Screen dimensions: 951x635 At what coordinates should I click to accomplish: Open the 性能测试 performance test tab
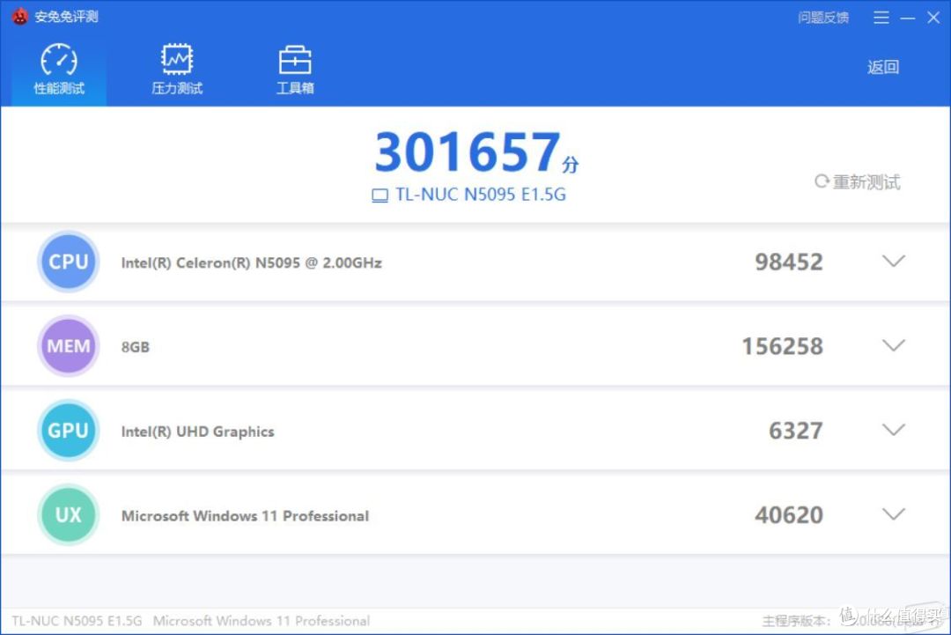(x=59, y=70)
